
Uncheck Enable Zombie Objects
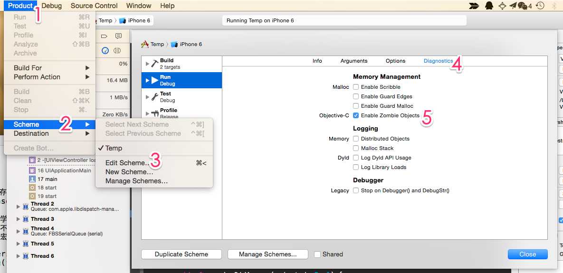click(x=356, y=115)
